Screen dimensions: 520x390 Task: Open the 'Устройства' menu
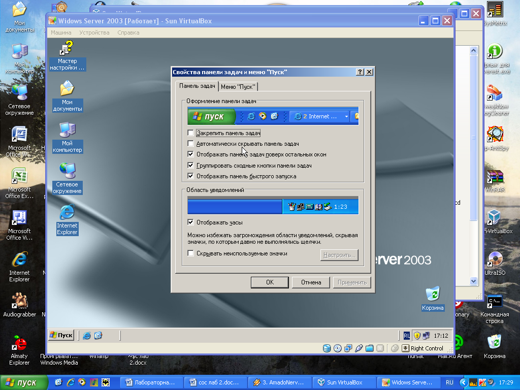click(x=94, y=32)
